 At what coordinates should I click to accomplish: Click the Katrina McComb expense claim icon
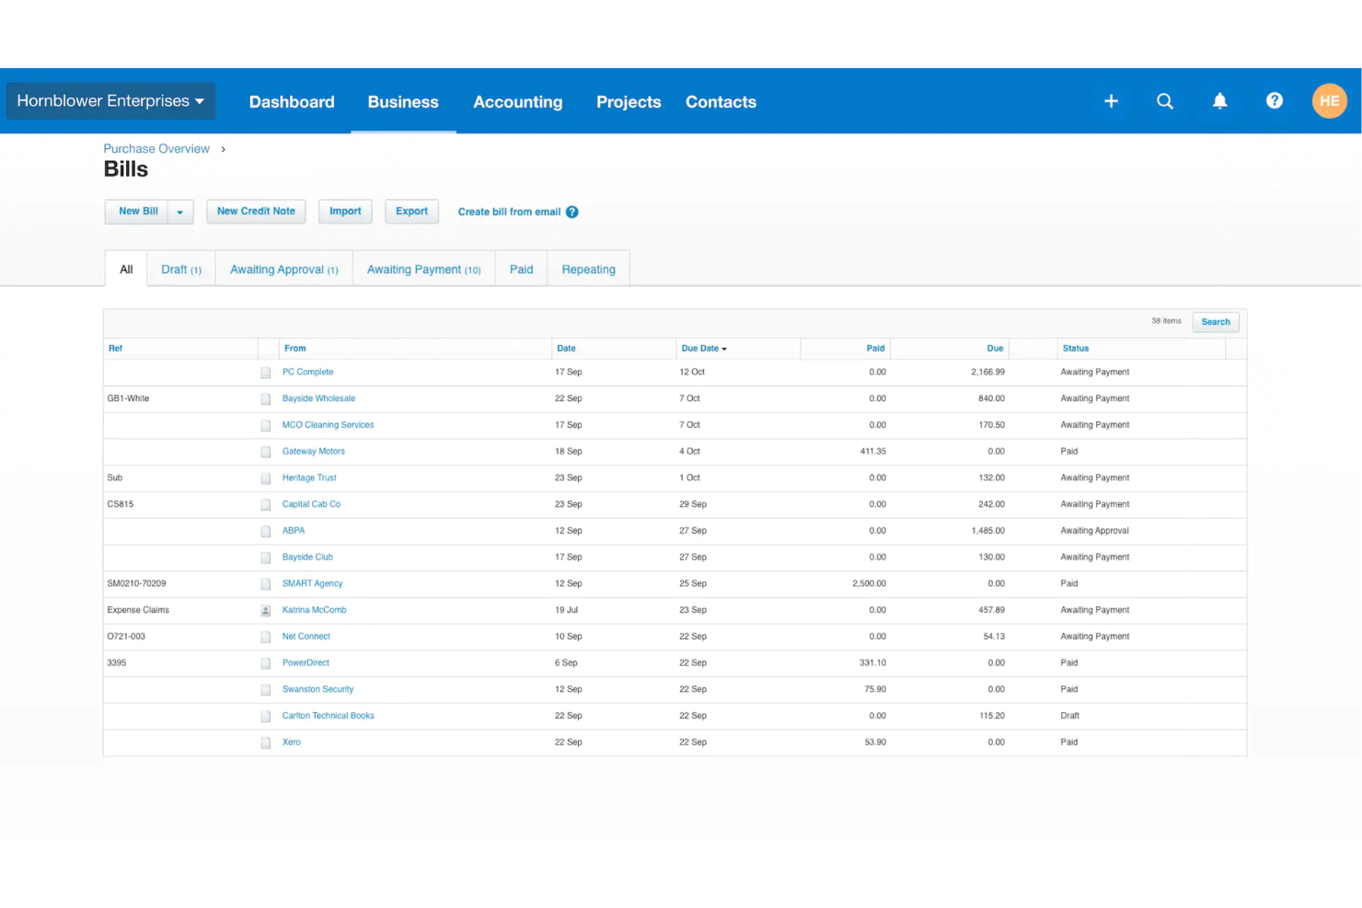coord(266,611)
